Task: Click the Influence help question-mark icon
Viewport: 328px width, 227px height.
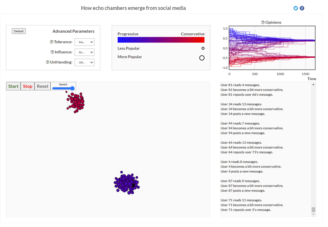Action: (x=52, y=52)
